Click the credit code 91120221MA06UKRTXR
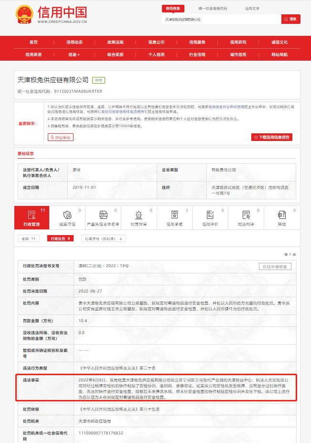This screenshot has width=311, height=443. (x=78, y=91)
